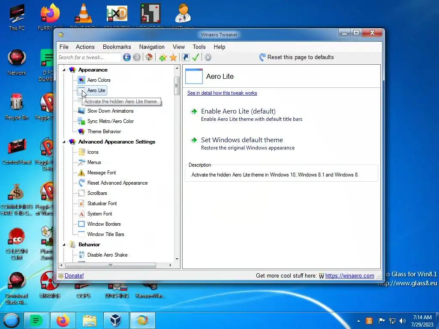The image size is (439, 329).
Task: Select the Network desktop icon
Action: (x=17, y=62)
